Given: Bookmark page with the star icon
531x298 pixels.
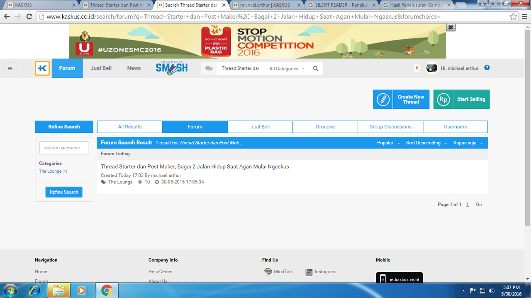Looking at the screenshot, I should [x=514, y=17].
